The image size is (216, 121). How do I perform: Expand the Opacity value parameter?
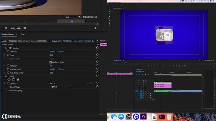[x=5, y=83]
